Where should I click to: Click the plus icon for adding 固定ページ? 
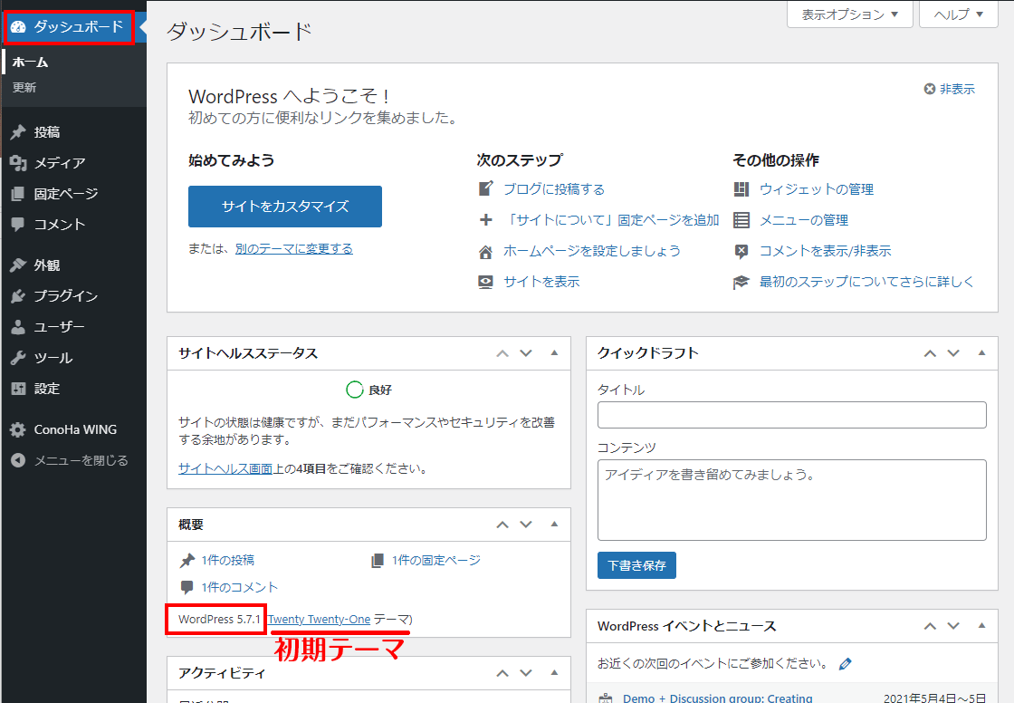[485, 220]
